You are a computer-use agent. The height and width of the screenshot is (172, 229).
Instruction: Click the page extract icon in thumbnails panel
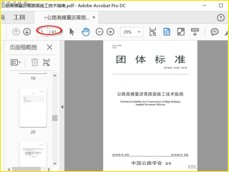46,62
